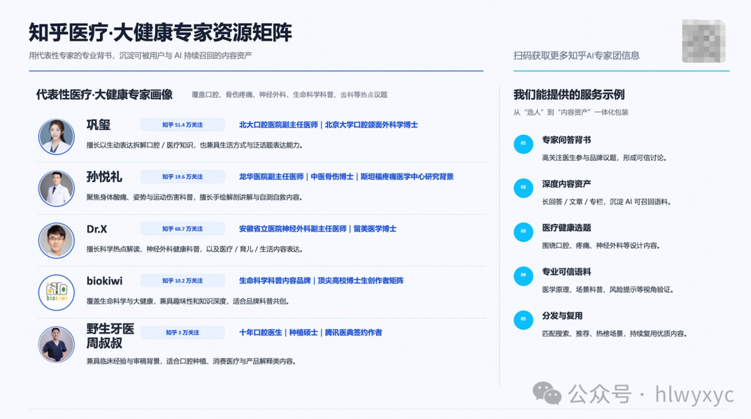
Task: Click the text 从“选人”到“内容资产”一体化包装
Action: [571, 113]
